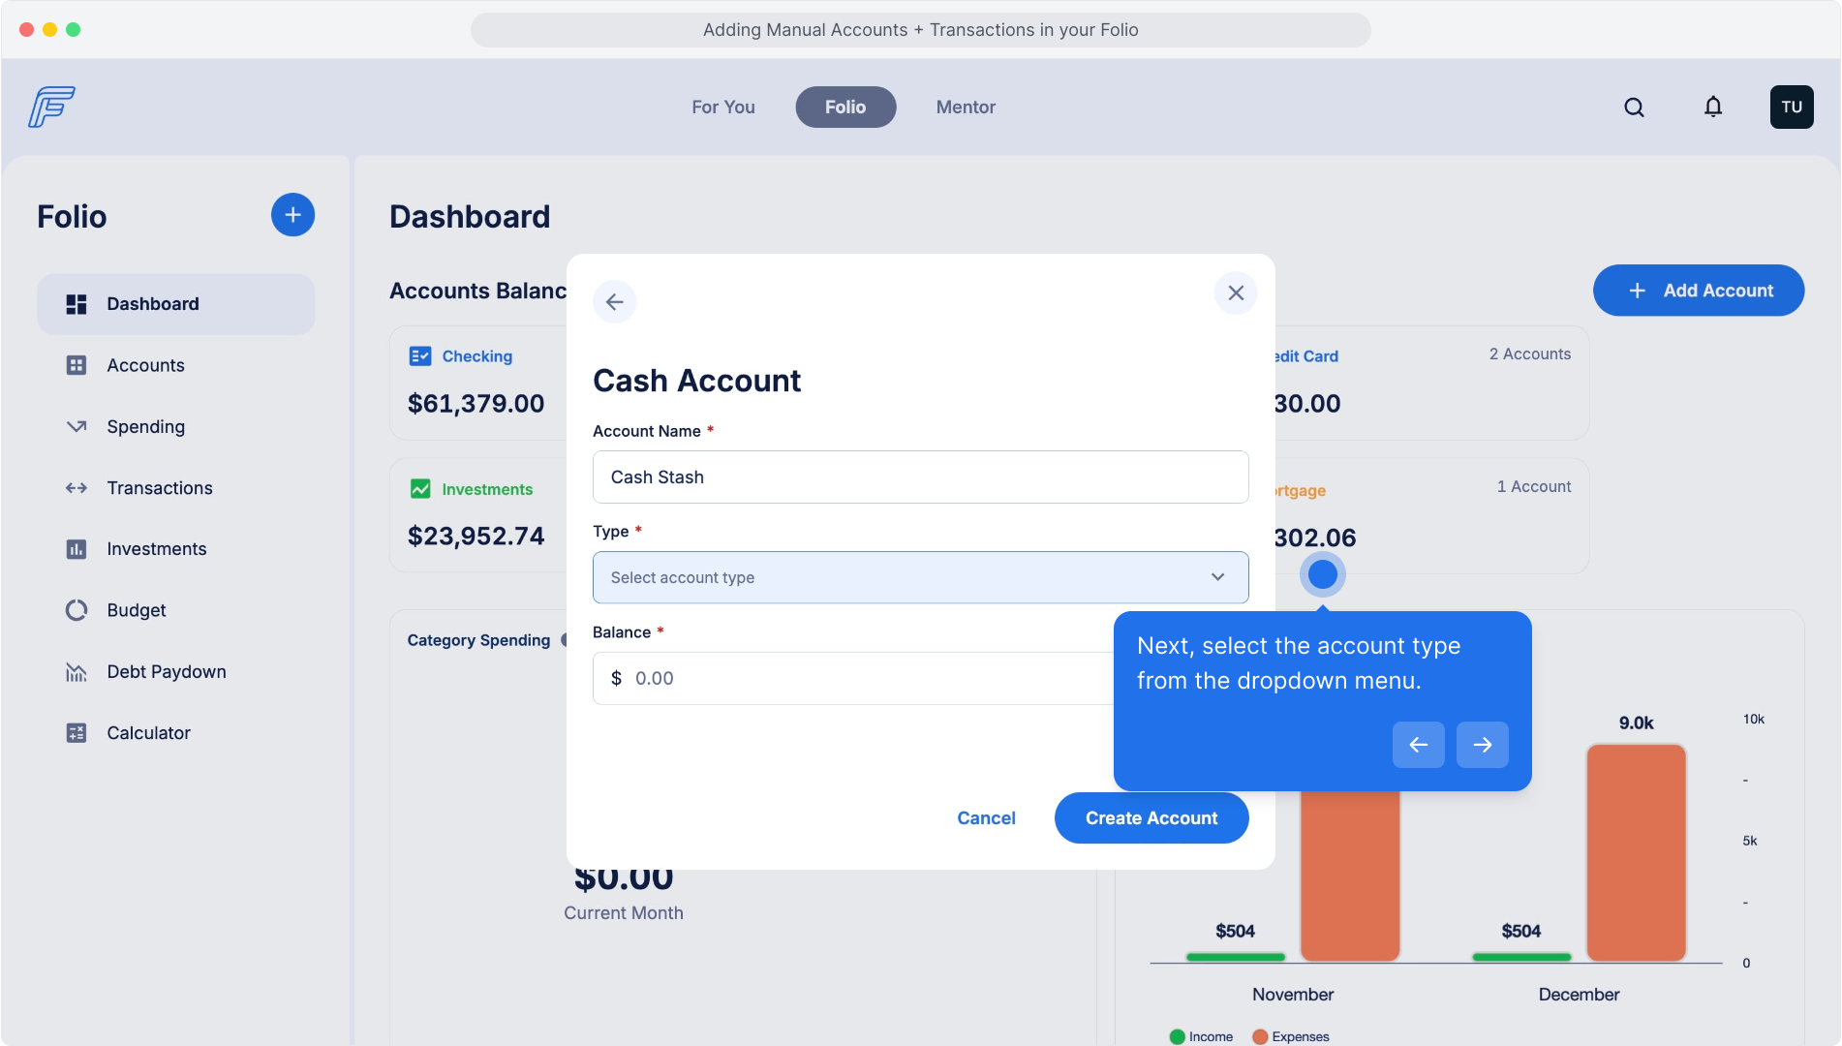Switch to the Mentor tab
Viewport: 1842px width, 1046px height.
tap(965, 108)
